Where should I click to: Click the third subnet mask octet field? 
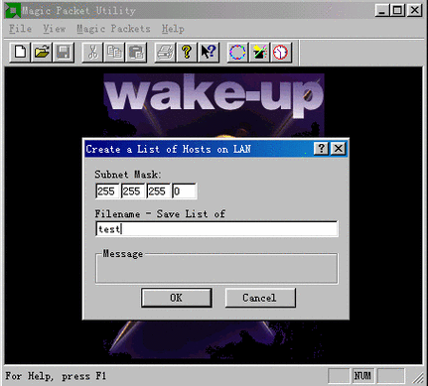coord(159,192)
